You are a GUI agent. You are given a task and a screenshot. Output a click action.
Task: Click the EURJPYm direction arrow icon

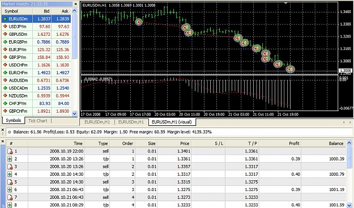[5, 49]
